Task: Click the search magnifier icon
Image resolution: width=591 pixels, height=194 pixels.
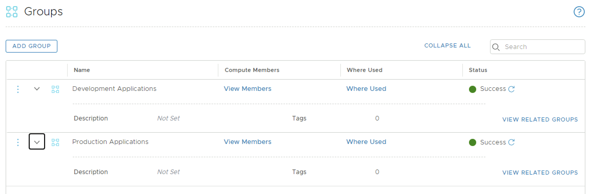Action: coord(496,47)
